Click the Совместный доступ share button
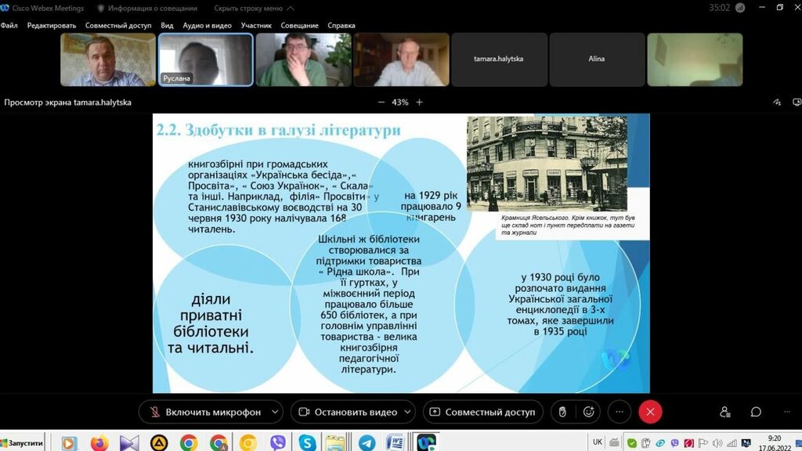This screenshot has width=802, height=451. [482, 412]
